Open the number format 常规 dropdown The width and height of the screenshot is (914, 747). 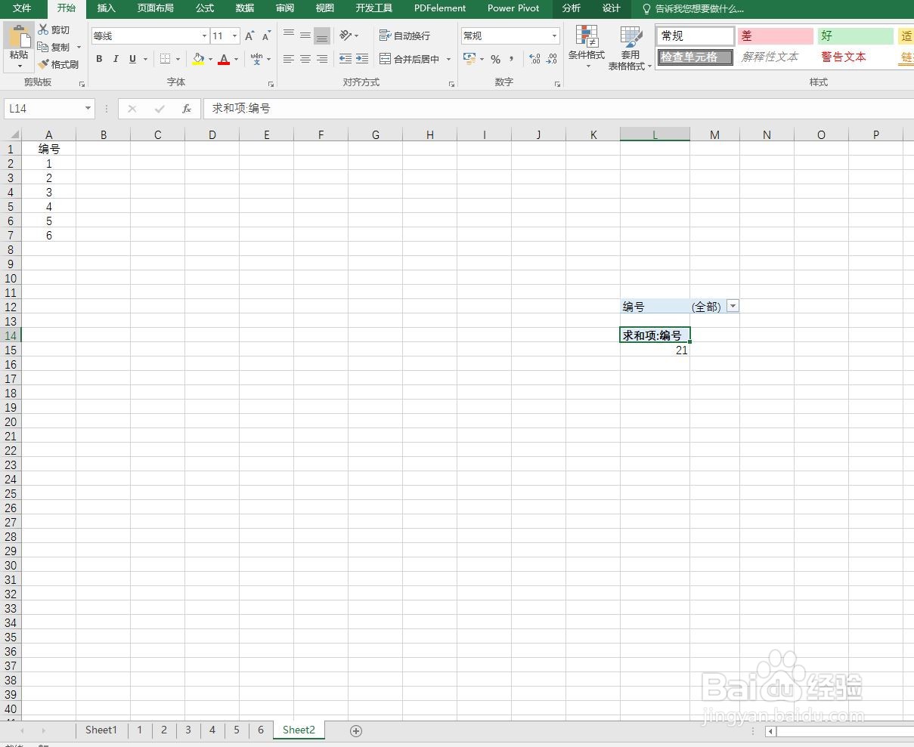[554, 35]
